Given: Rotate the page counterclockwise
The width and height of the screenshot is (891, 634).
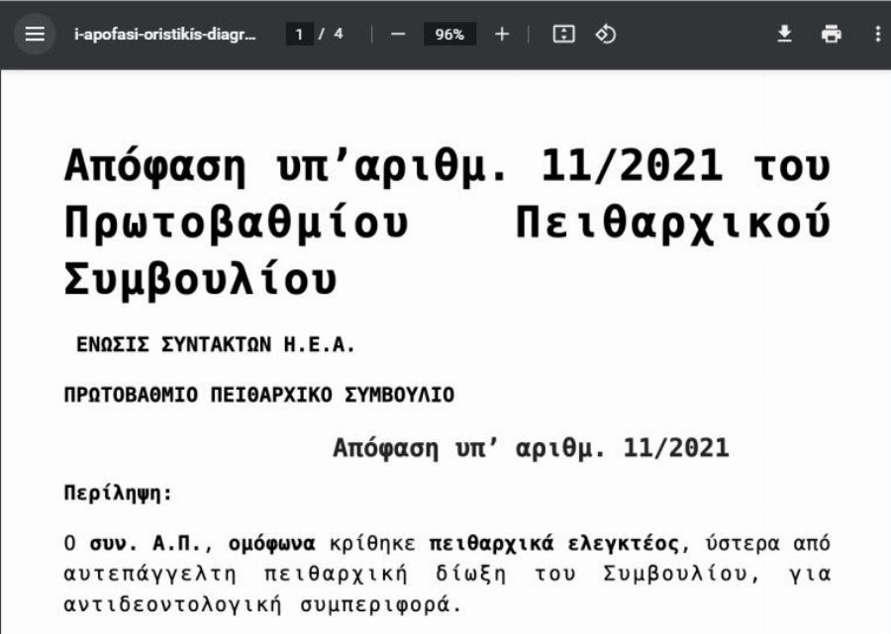Looking at the screenshot, I should click(x=604, y=33).
